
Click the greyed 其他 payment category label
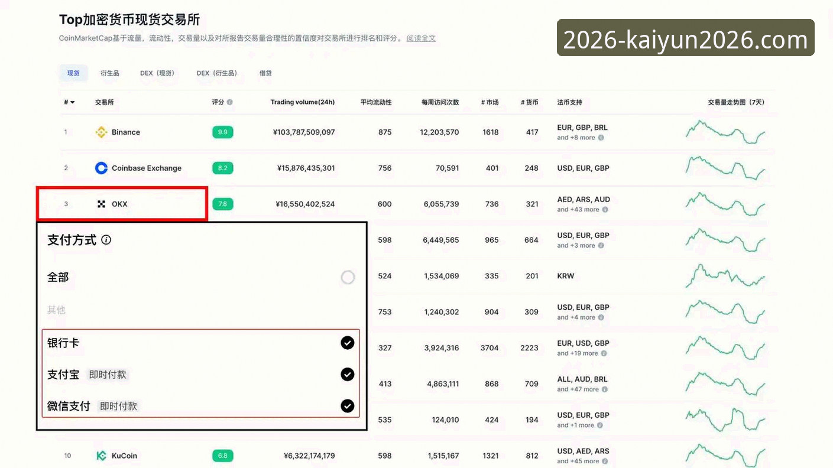coord(56,310)
